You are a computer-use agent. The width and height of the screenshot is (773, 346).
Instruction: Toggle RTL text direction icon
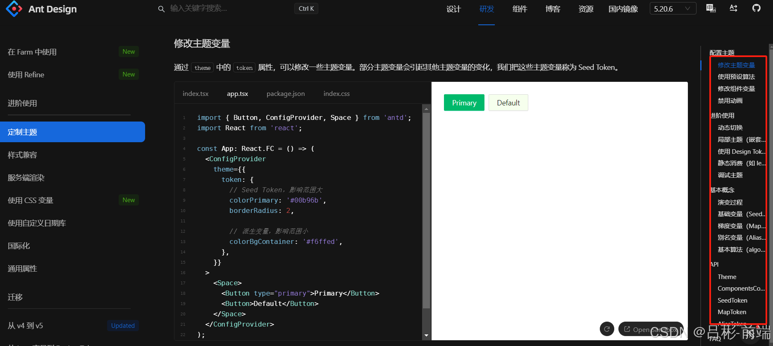[733, 8]
